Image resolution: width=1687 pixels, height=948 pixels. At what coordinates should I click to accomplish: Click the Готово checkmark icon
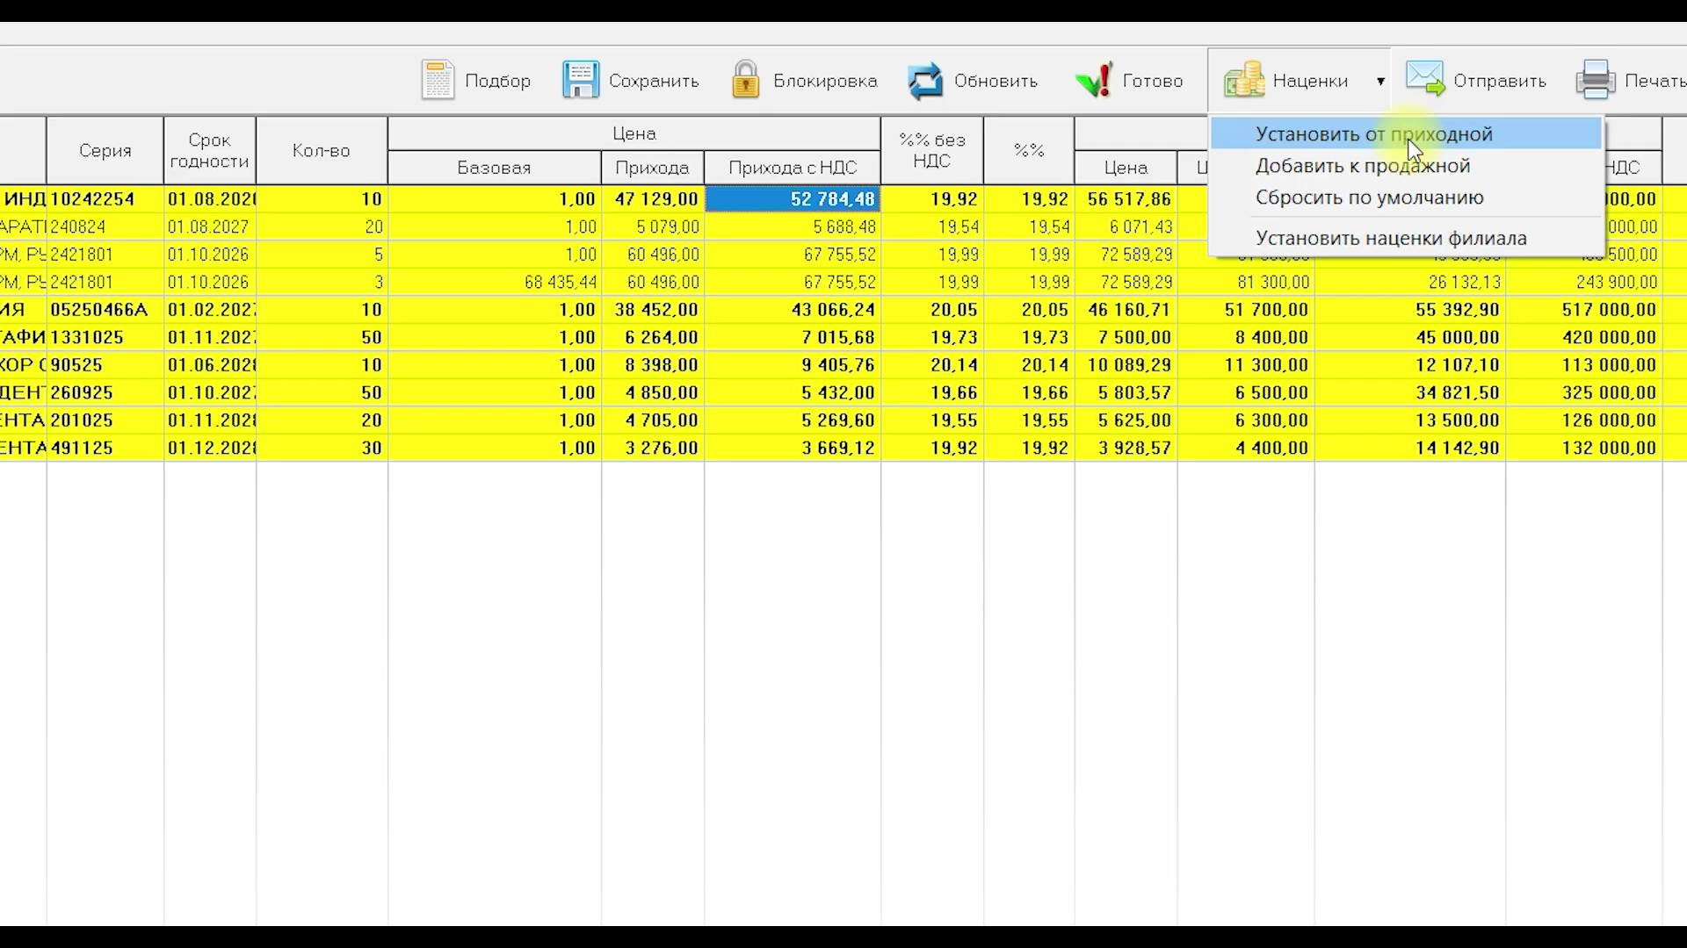1093,80
